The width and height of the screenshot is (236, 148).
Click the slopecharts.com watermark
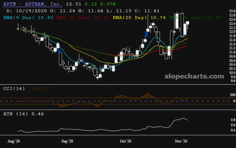197,76
